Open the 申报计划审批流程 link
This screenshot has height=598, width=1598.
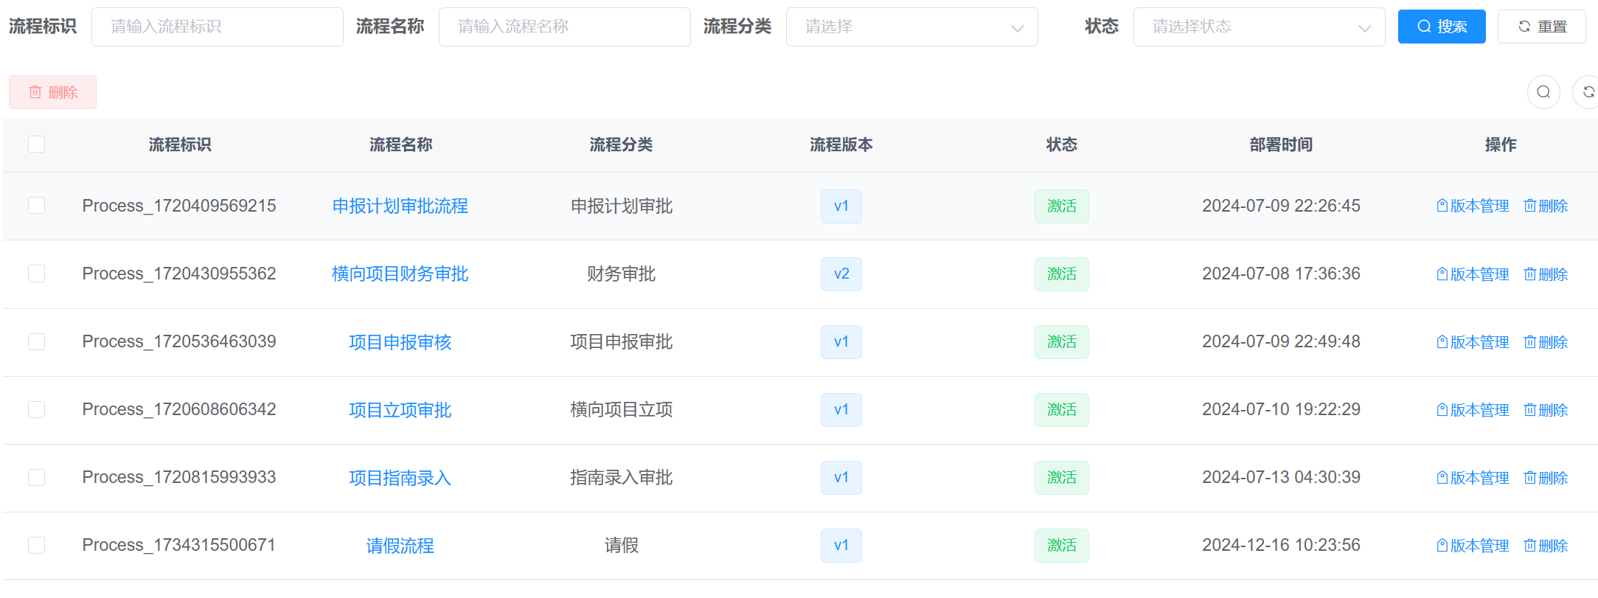click(400, 206)
